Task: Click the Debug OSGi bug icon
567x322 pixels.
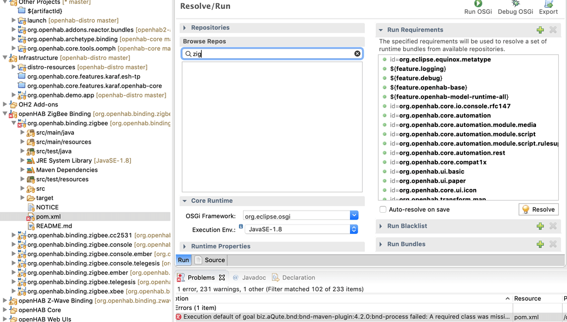Action: tap(516, 3)
